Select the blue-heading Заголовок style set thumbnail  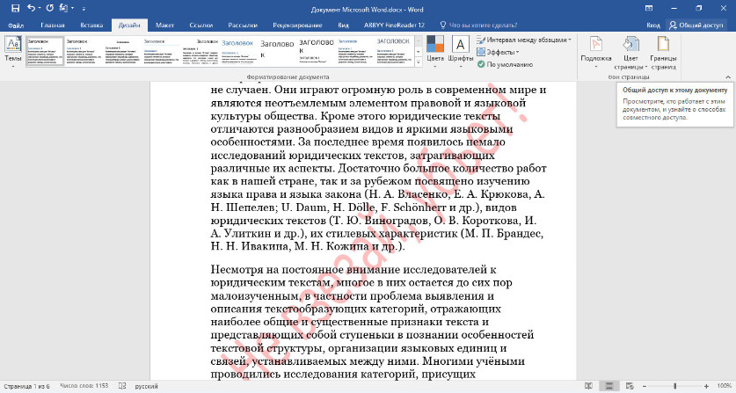coord(238,51)
